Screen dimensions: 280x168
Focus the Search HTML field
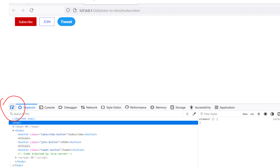96,114
